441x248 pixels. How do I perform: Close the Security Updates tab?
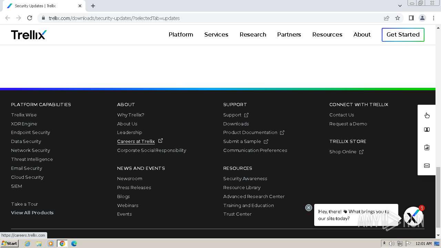[80, 6]
